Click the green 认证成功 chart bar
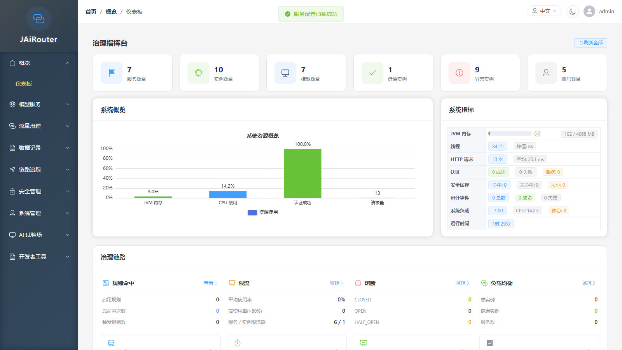The width and height of the screenshot is (622, 350). pyautogui.click(x=302, y=173)
